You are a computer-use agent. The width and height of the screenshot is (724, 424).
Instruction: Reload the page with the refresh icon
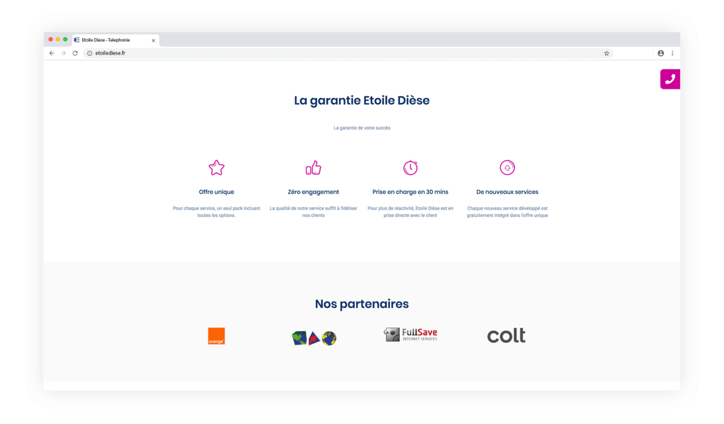75,53
